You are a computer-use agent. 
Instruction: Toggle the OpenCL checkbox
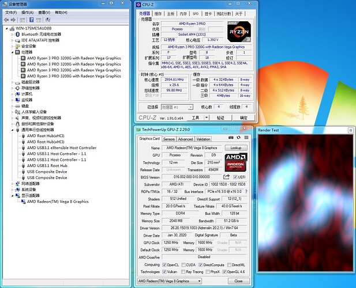click(x=164, y=264)
